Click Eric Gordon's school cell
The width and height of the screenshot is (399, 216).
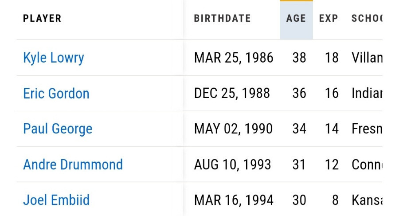point(367,94)
